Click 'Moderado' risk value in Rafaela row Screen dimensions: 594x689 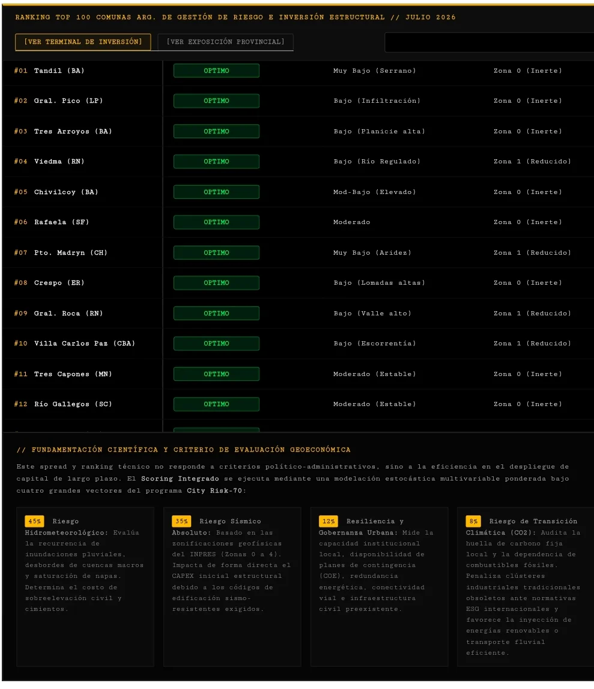(351, 222)
